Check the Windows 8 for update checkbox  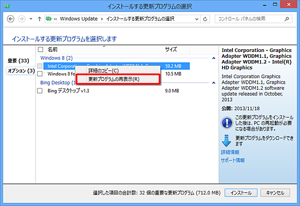tap(40, 74)
